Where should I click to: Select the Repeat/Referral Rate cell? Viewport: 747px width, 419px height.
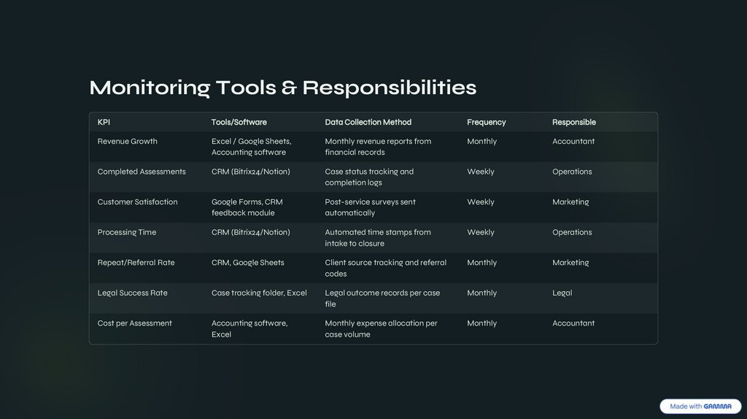(x=136, y=263)
